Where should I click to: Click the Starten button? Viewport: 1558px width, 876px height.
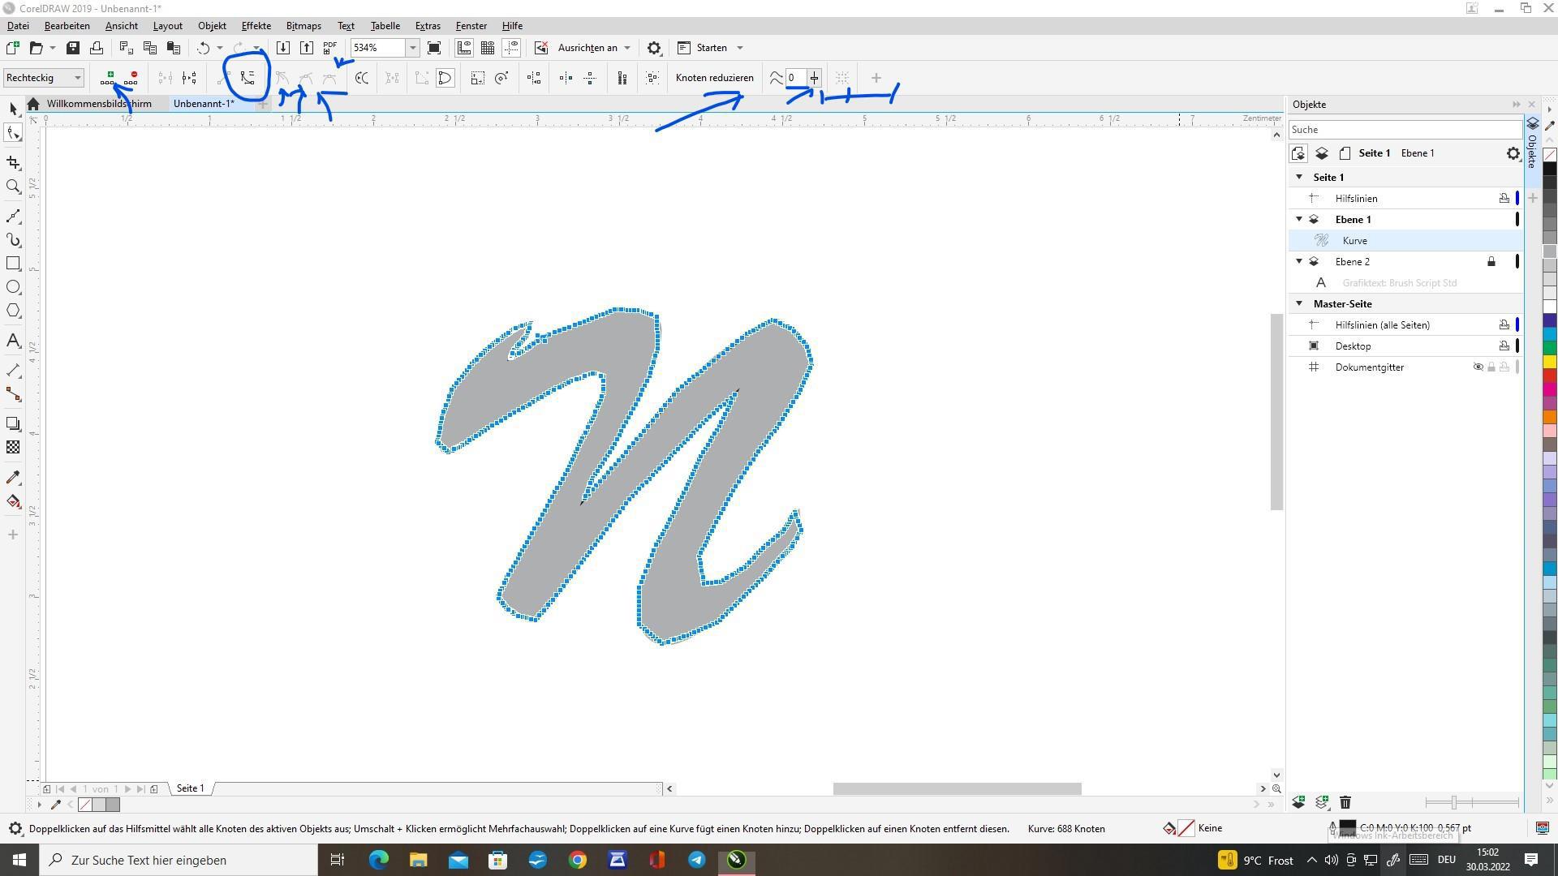point(711,48)
